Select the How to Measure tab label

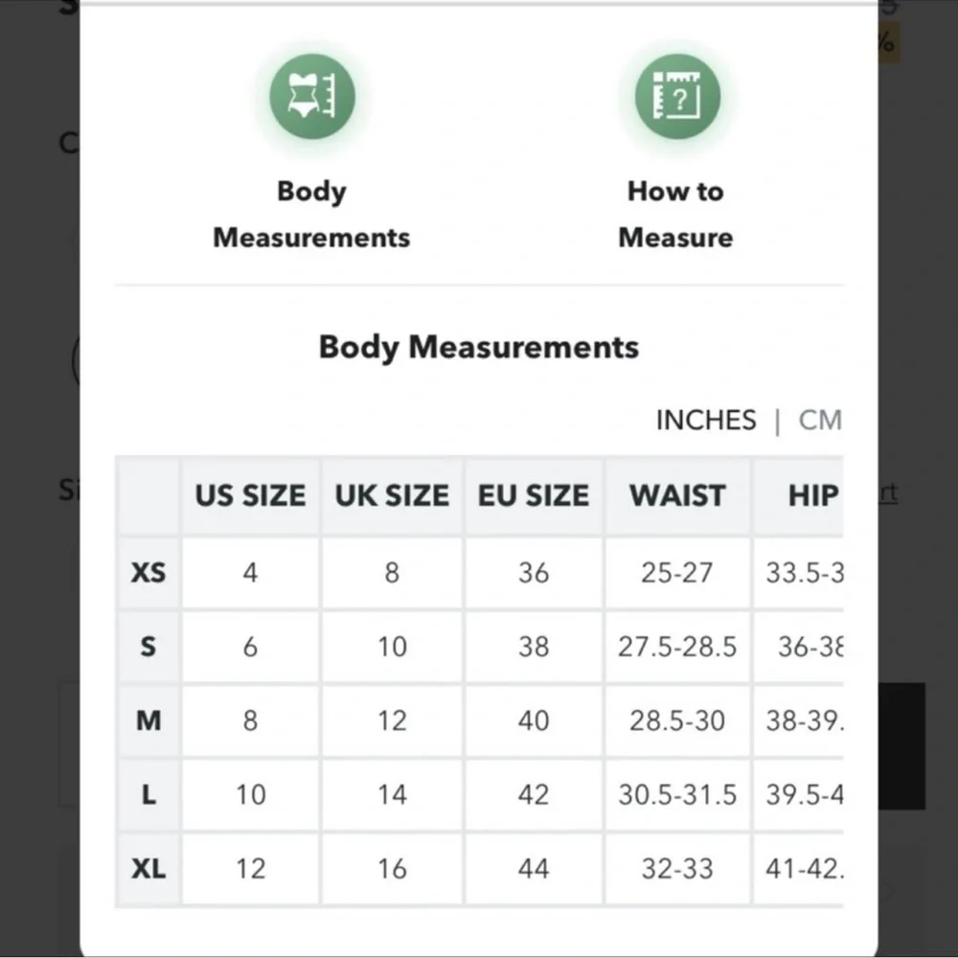[675, 215]
